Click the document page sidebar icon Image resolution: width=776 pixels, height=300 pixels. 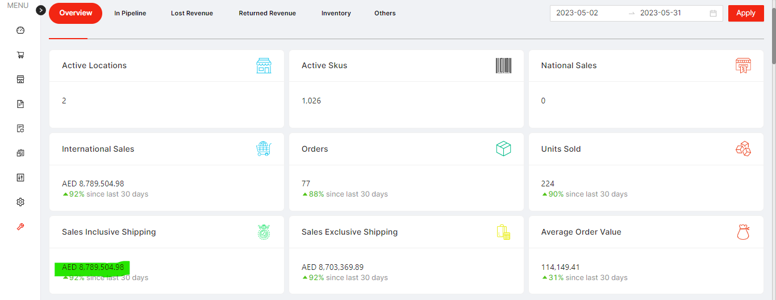pos(20,104)
